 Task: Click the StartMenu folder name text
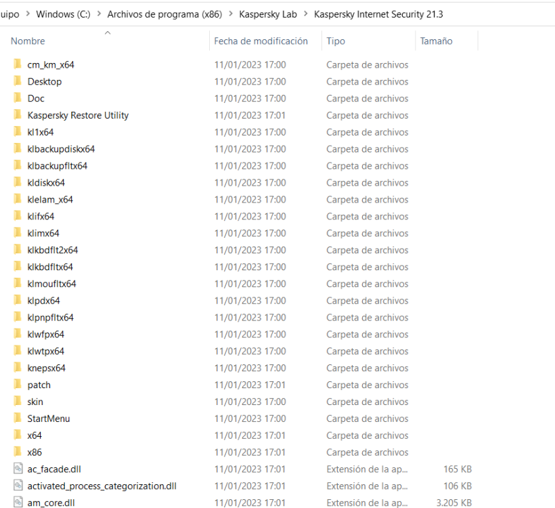pos(49,419)
